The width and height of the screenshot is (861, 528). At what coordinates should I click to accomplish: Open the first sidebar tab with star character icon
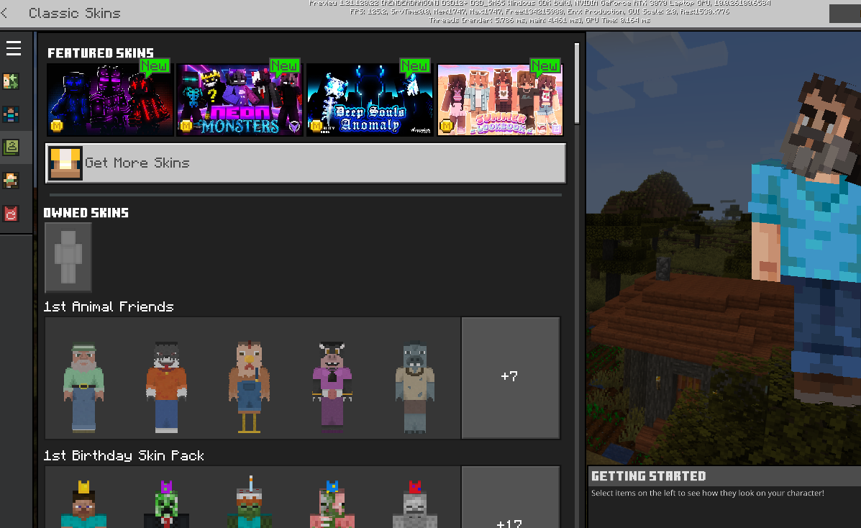coord(11,81)
